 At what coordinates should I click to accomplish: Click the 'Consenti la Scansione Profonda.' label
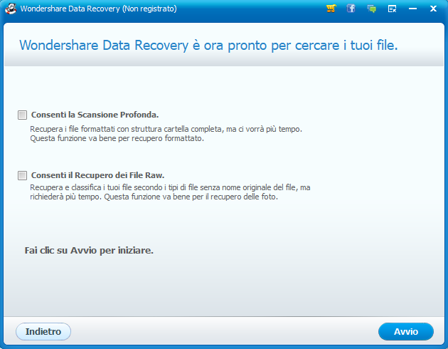(x=95, y=115)
